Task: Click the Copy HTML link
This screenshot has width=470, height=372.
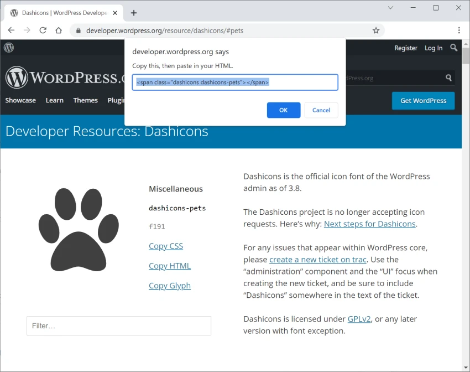Action: [170, 266]
